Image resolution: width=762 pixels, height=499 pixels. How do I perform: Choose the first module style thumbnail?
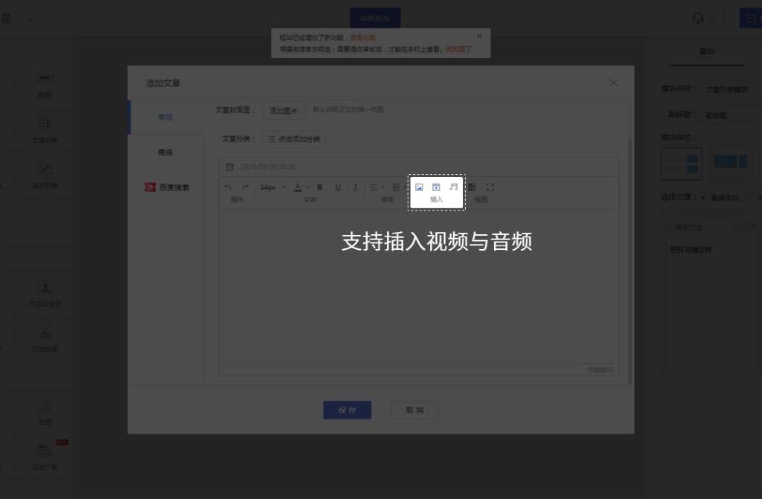point(682,164)
